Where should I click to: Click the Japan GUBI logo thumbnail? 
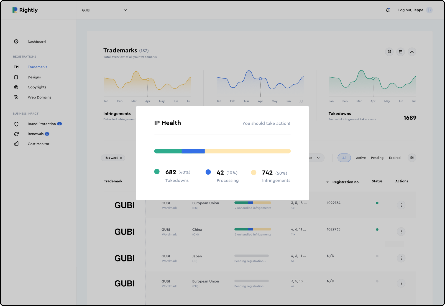click(124, 258)
